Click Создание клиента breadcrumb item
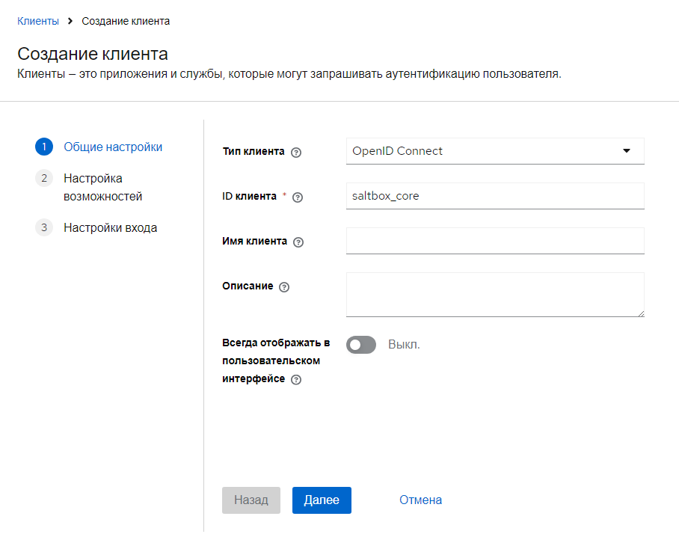This screenshot has height=534, width=679. pos(126,21)
